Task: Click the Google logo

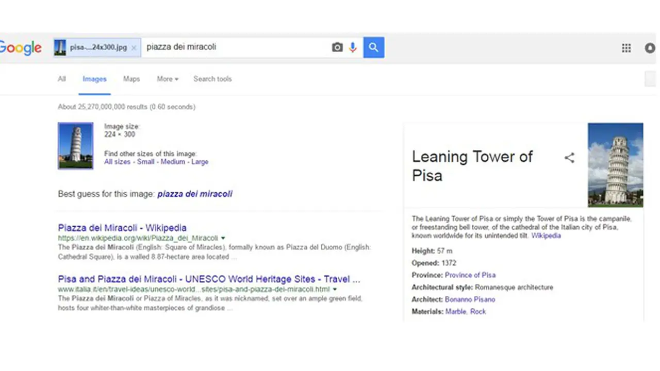Action: pyautogui.click(x=21, y=48)
